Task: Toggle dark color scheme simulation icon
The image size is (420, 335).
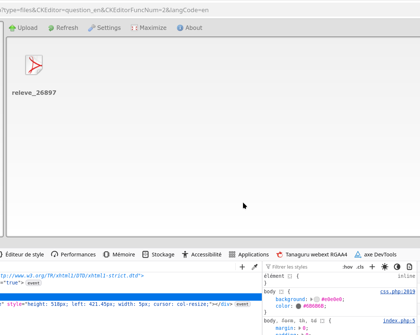Action: (x=397, y=267)
